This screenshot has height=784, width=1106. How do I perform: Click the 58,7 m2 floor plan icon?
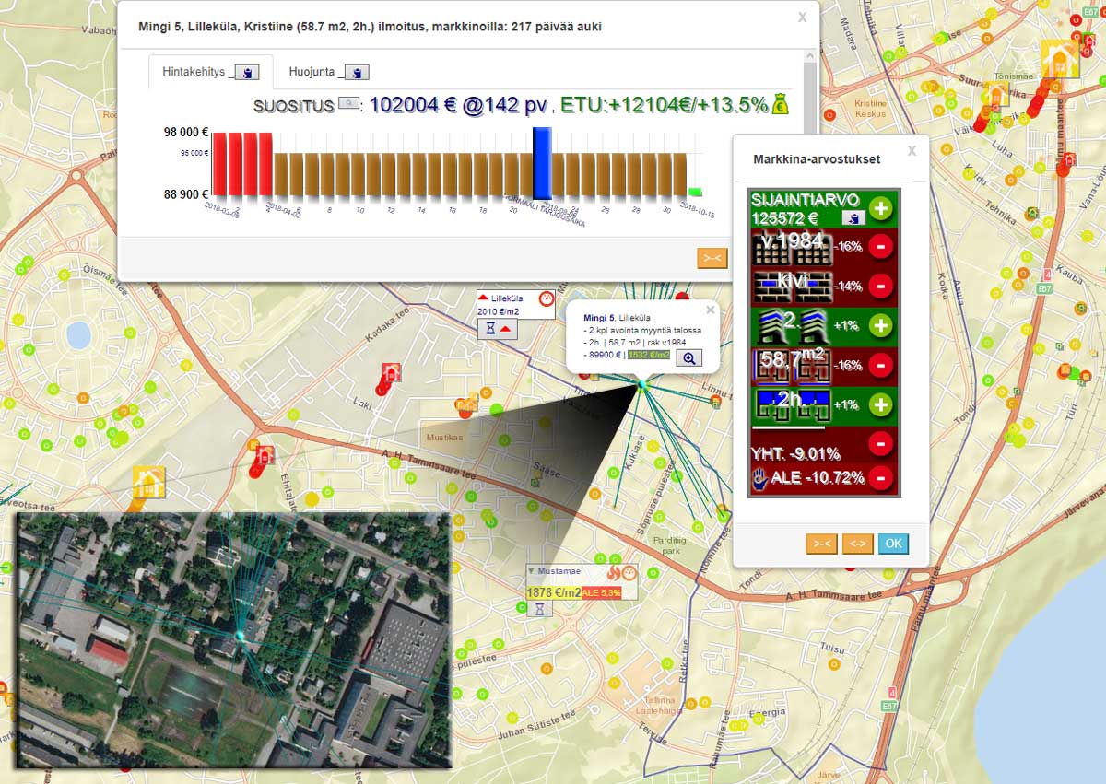pos(792,365)
